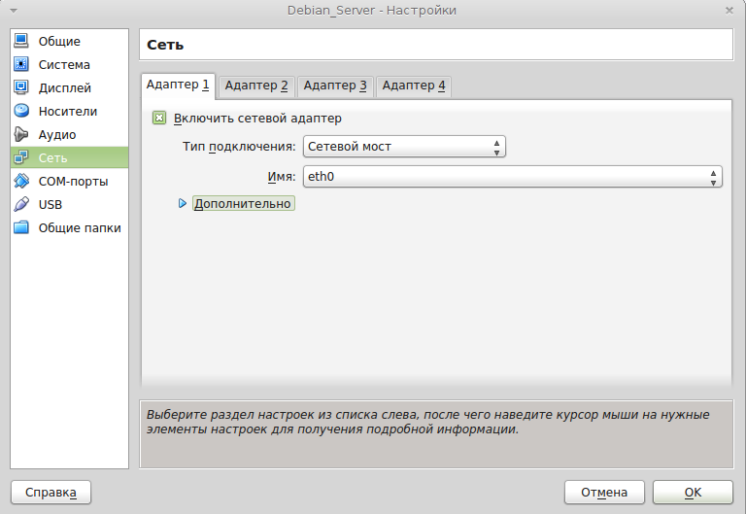
Task: Open the Общие папки folder icon
Action: (21, 227)
